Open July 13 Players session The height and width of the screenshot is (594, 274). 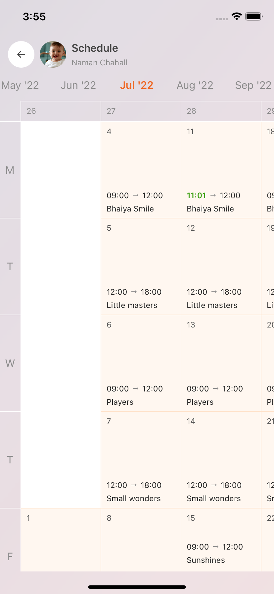tap(221, 363)
